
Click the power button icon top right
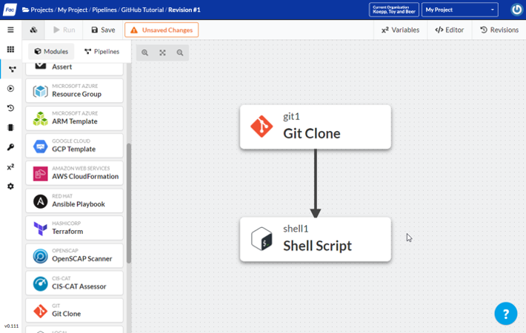pos(516,10)
